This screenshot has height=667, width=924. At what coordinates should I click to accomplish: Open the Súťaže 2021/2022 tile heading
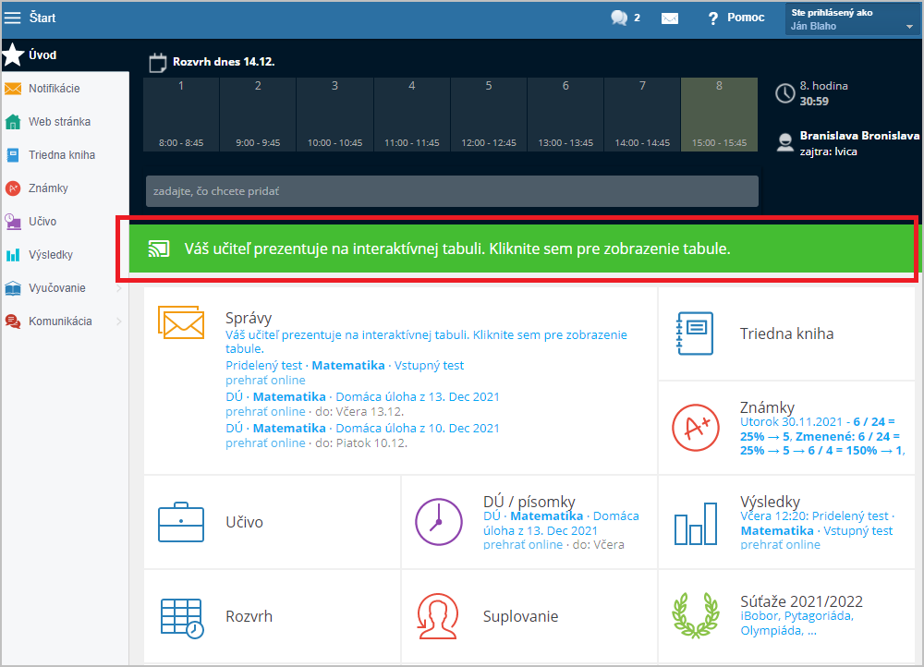tap(801, 601)
